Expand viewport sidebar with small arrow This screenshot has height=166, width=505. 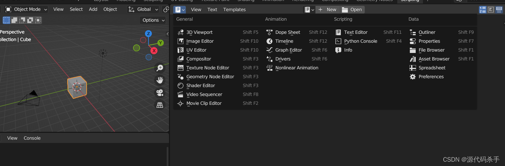point(167,34)
